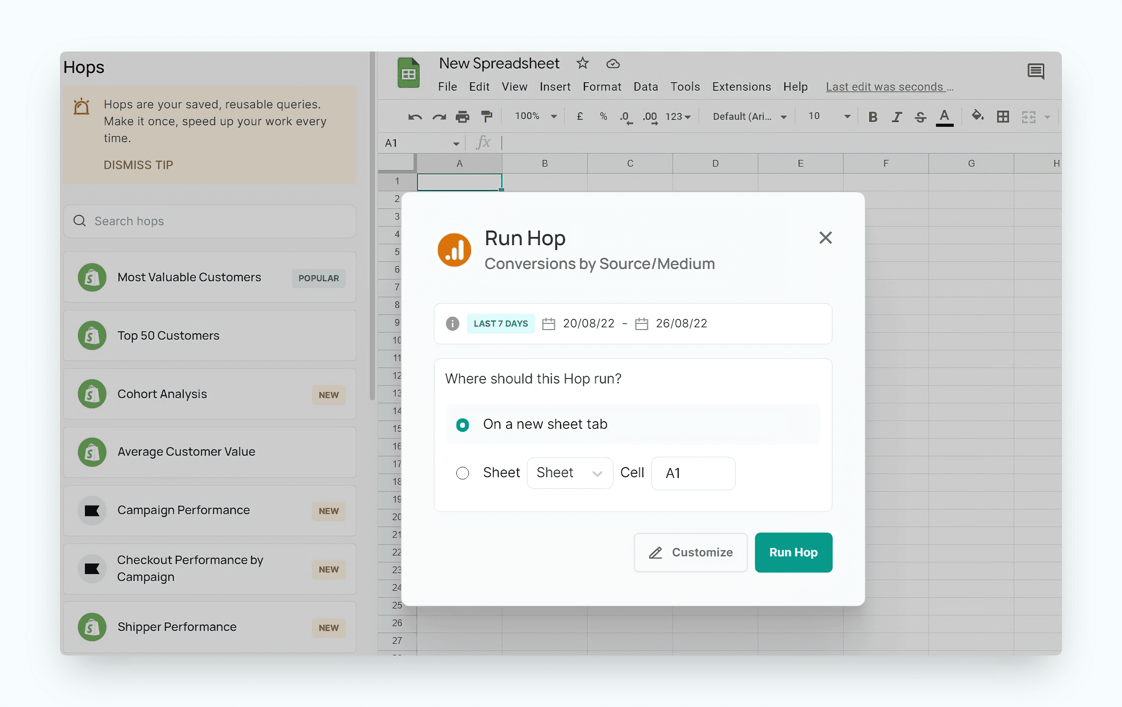1122x707 pixels.
Task: Open the fill color picker
Action: tap(977, 116)
